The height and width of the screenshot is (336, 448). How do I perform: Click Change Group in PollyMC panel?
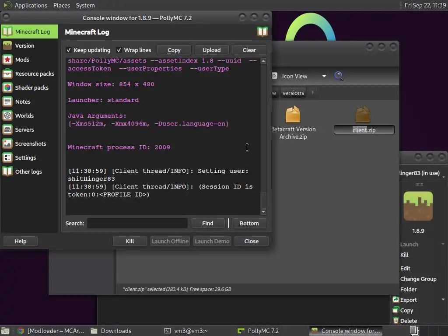coord(418,279)
